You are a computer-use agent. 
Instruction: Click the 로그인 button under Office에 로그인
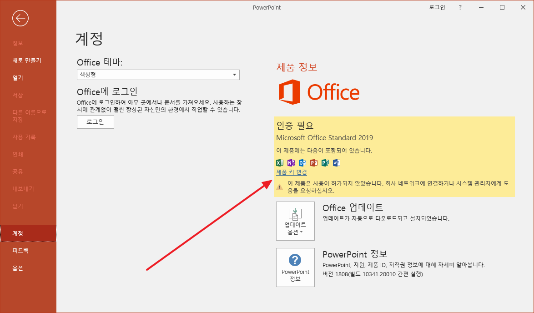point(96,122)
